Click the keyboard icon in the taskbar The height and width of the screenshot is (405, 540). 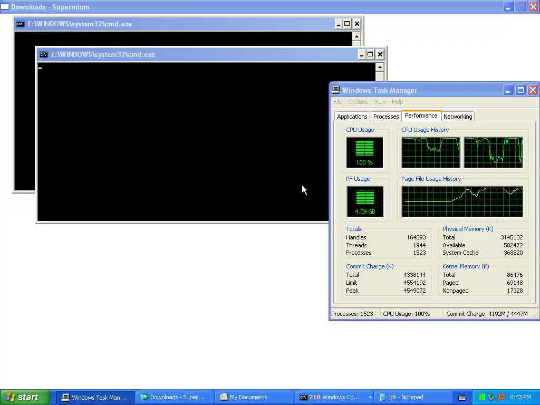pyautogui.click(x=462, y=398)
